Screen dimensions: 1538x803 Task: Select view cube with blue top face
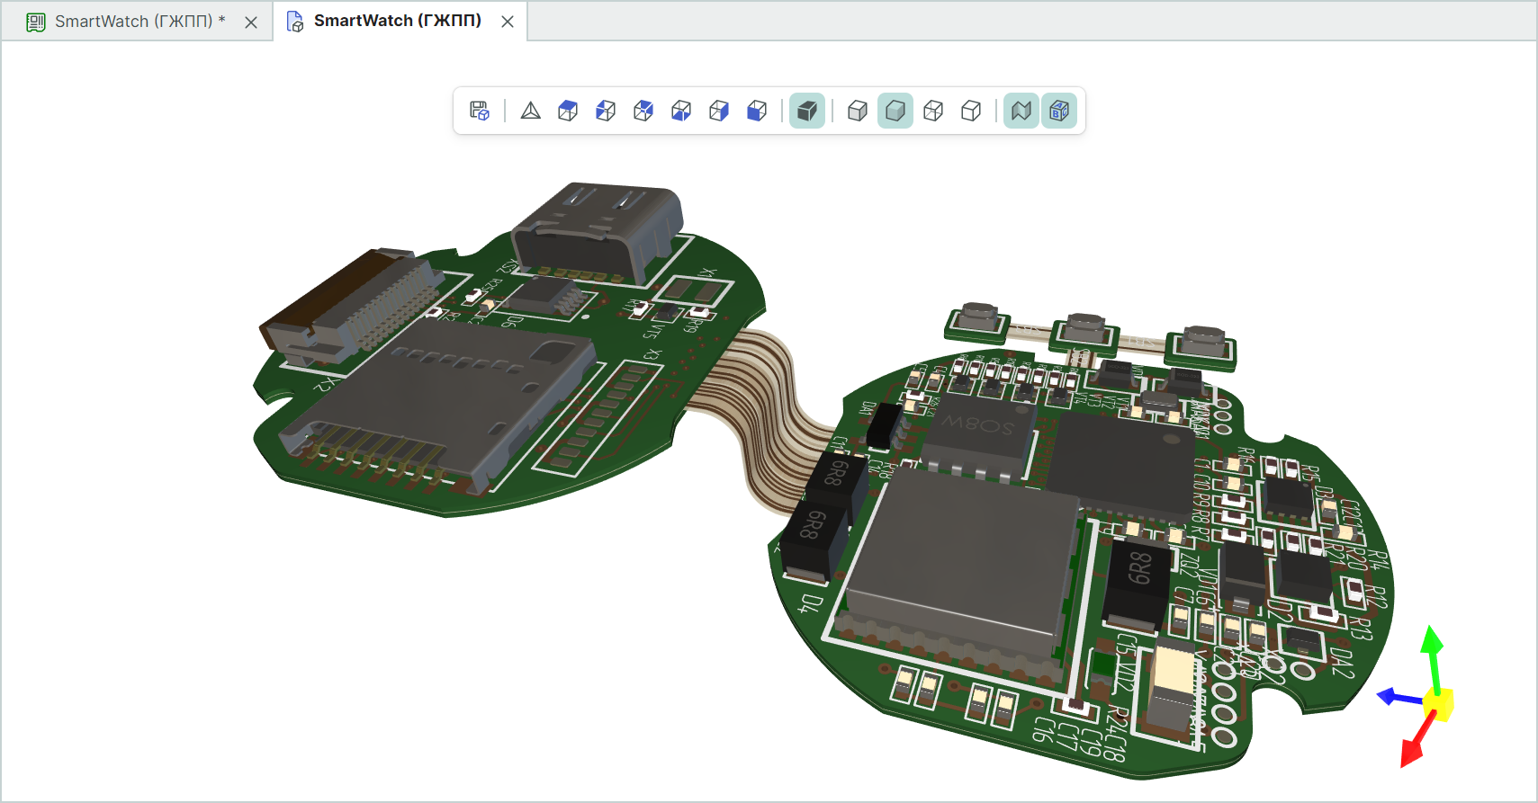coord(568,111)
